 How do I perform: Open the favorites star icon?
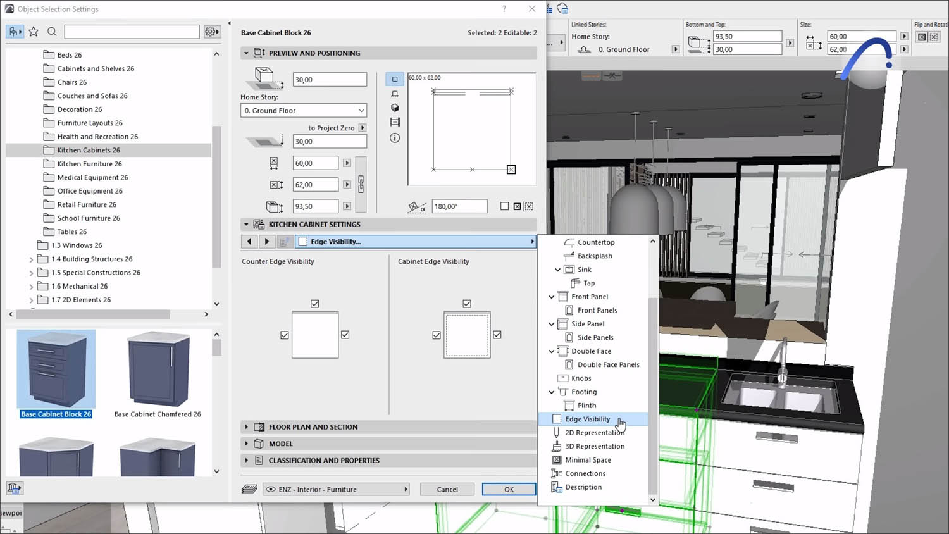[33, 31]
